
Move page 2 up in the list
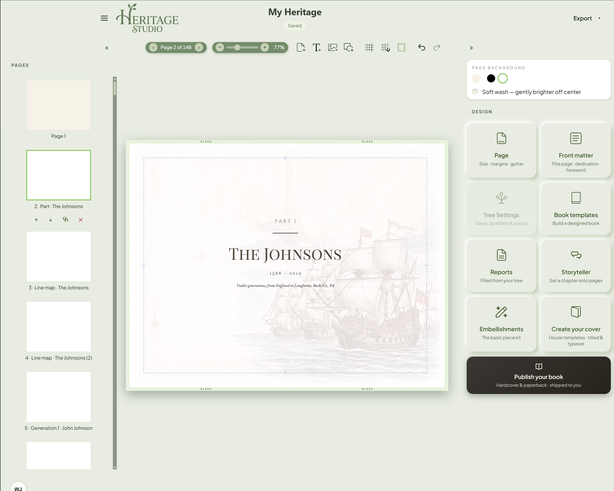point(36,220)
